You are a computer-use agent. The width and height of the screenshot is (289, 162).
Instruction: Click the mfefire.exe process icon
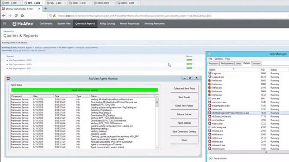pyautogui.click(x=210, y=134)
